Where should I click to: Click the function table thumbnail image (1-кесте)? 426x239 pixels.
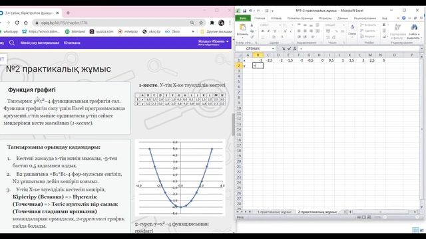(180, 99)
